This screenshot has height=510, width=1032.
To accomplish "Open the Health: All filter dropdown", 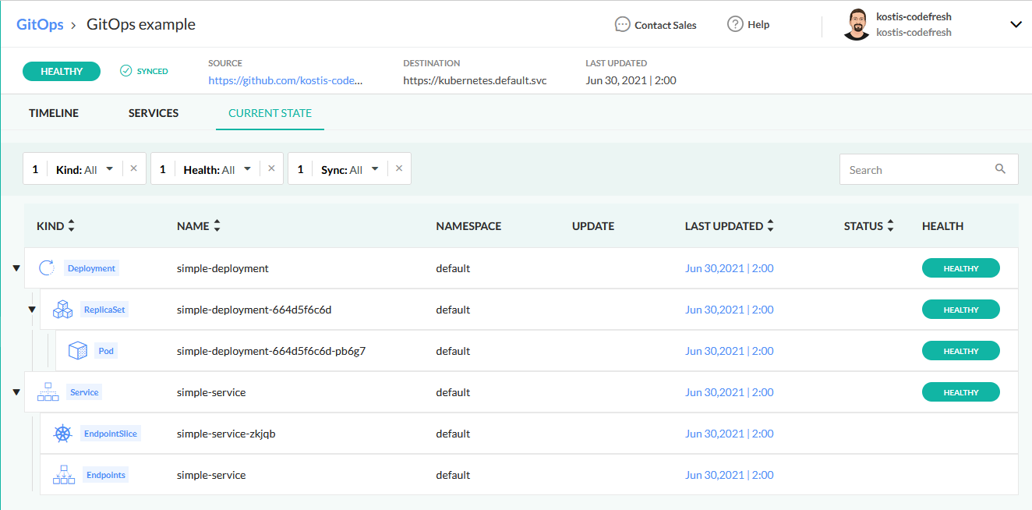I will [218, 169].
